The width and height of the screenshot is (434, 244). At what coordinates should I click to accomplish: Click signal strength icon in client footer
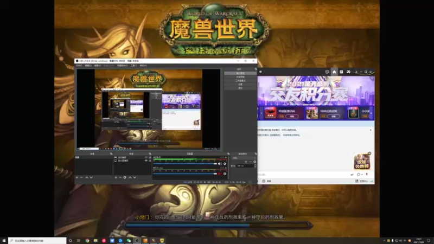[372, 181]
